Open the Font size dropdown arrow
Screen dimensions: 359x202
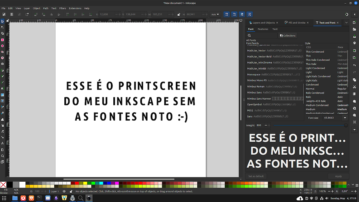click(345, 118)
